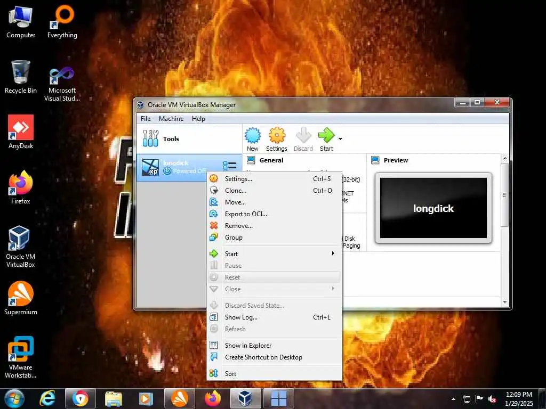Click the details pane scroll up arrow
546x409 pixels.
click(x=505, y=158)
